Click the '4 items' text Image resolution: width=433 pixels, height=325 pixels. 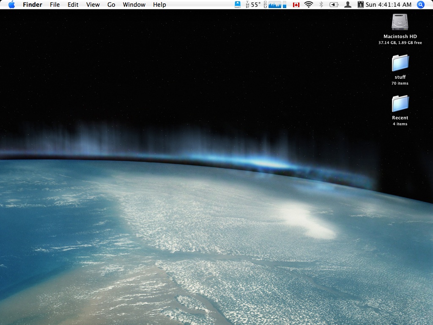[x=400, y=124]
